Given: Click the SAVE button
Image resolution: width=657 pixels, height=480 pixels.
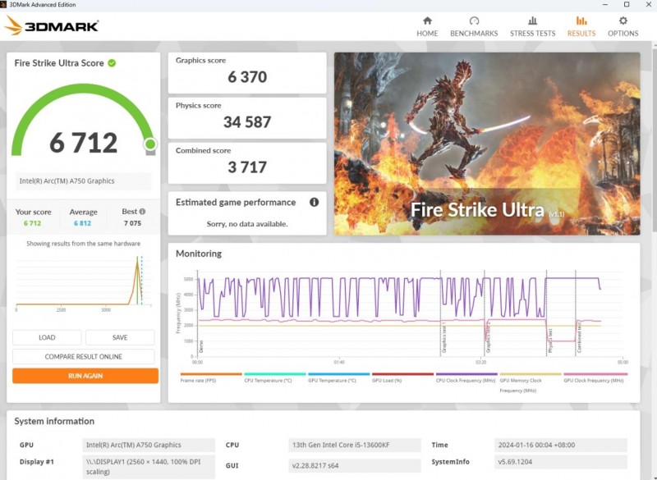Looking at the screenshot, I should [x=120, y=337].
